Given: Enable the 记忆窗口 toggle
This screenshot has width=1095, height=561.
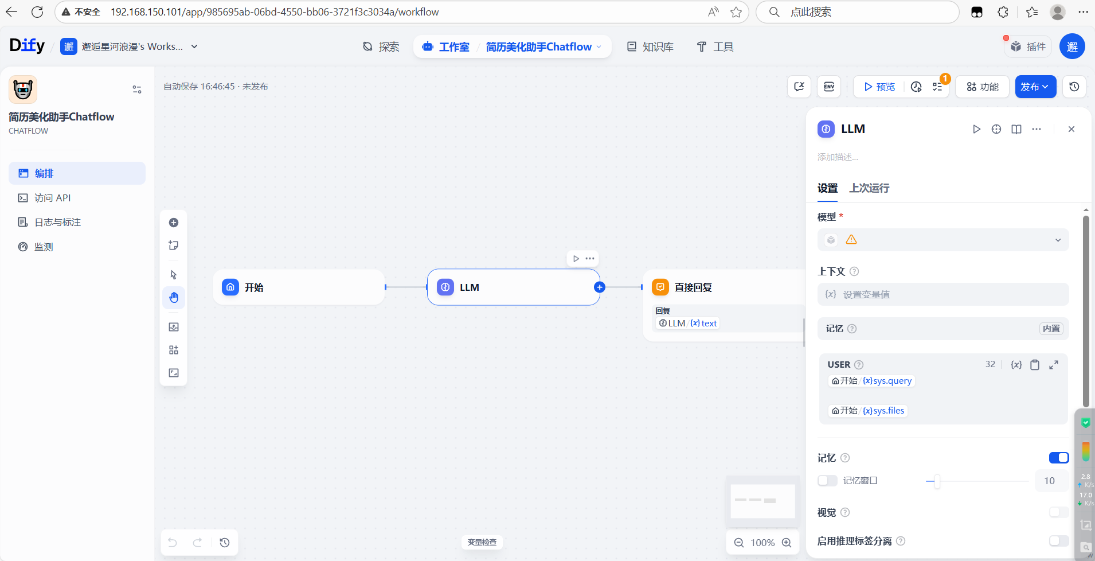Looking at the screenshot, I should 827,481.
